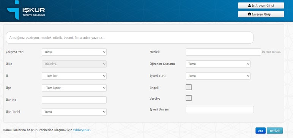Open the İş Arayan Girişi login button
This screenshot has height=138, width=293.
(x=261, y=6)
